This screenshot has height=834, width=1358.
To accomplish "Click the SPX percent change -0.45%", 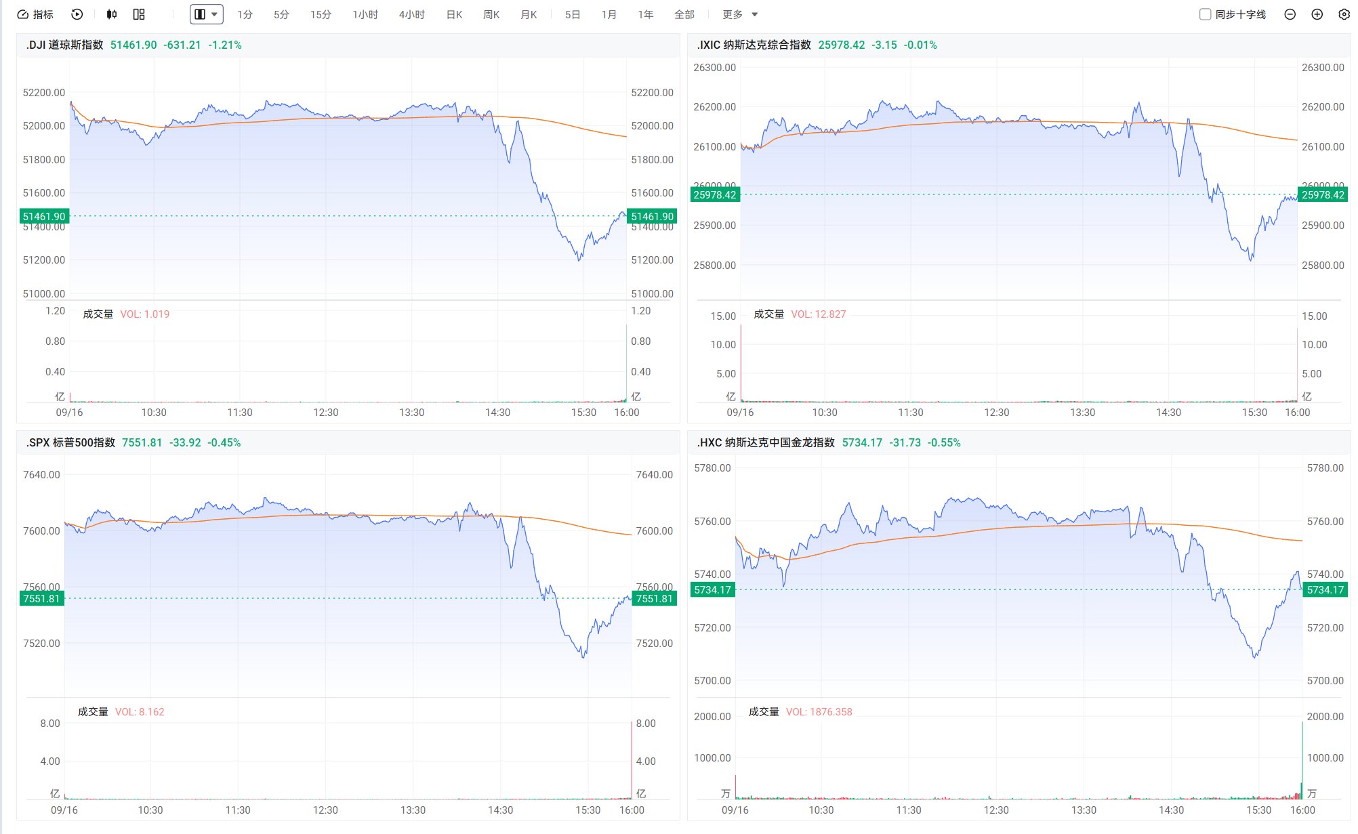I will pos(224,442).
